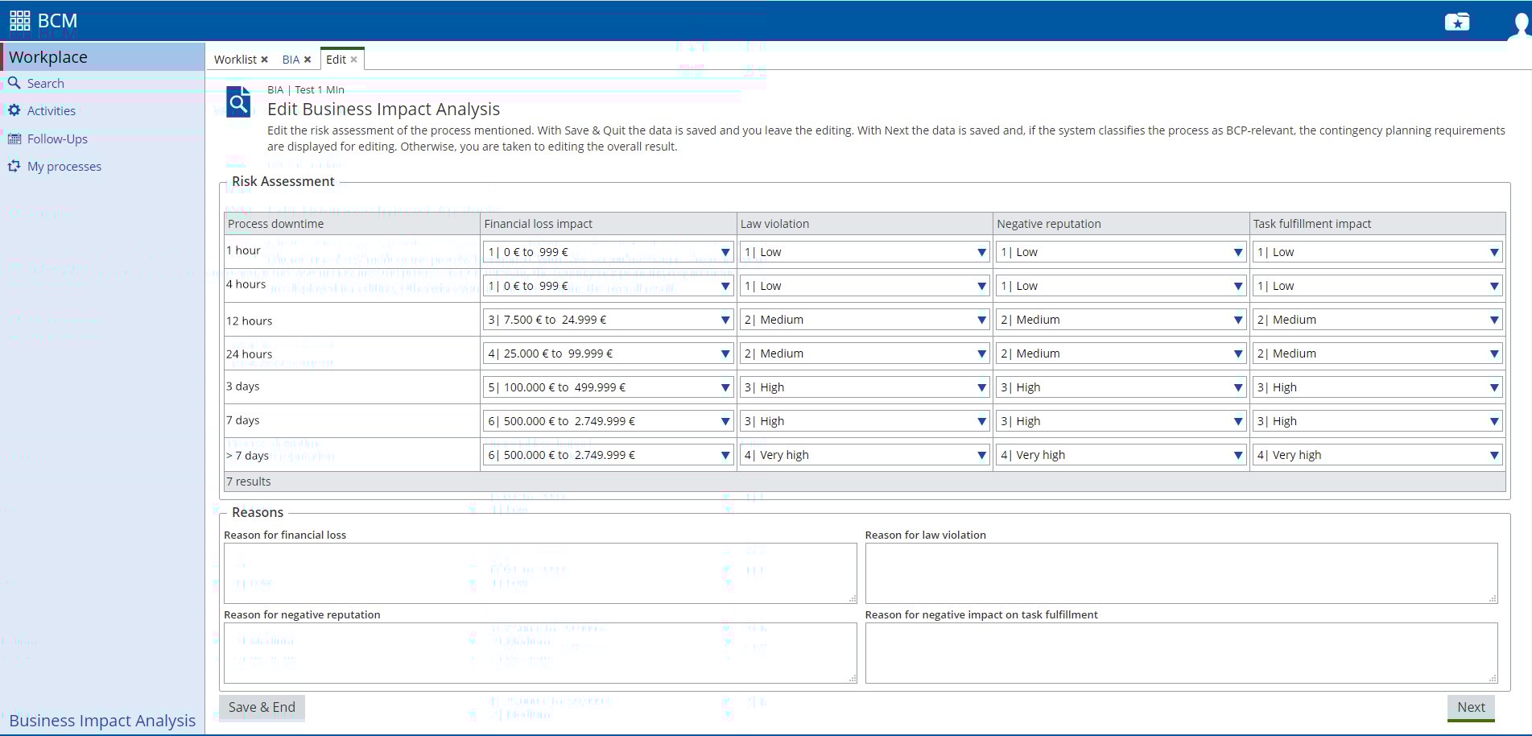1532x736 pixels.
Task: Close the Edit tab
Action: (353, 60)
